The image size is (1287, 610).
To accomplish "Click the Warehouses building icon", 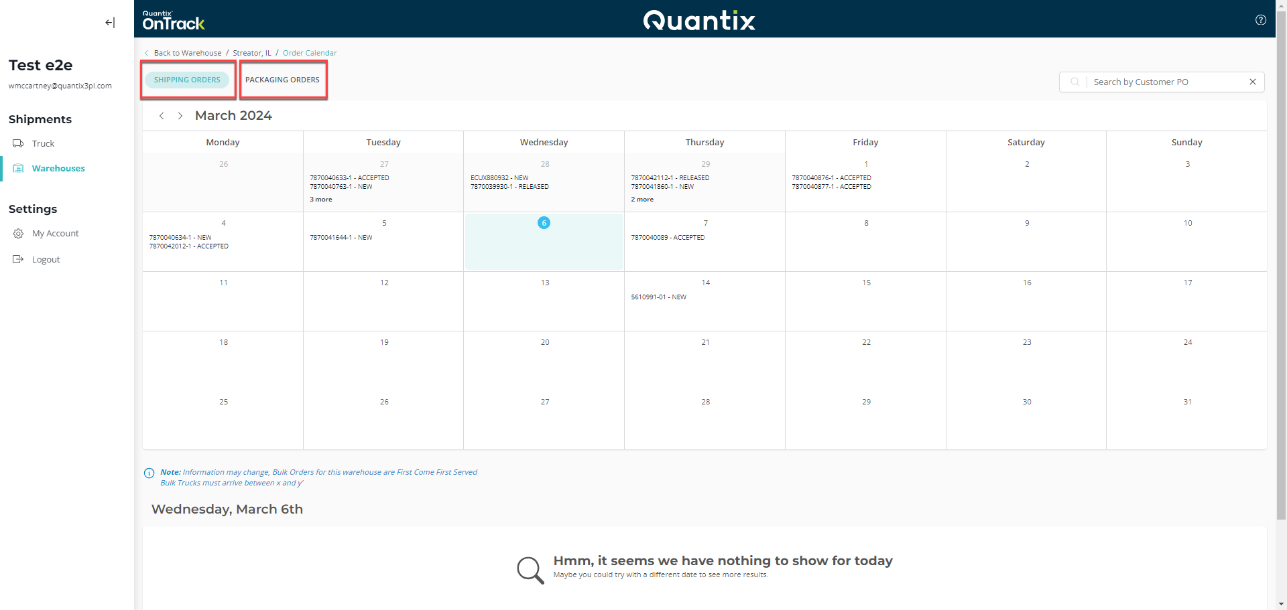I will pyautogui.click(x=18, y=168).
